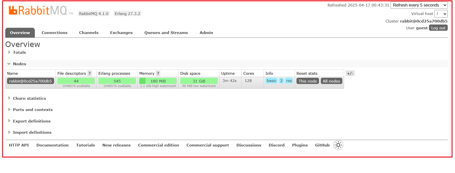Click the Overview page heading
Screen dimensions: 455x173
[x=23, y=44]
